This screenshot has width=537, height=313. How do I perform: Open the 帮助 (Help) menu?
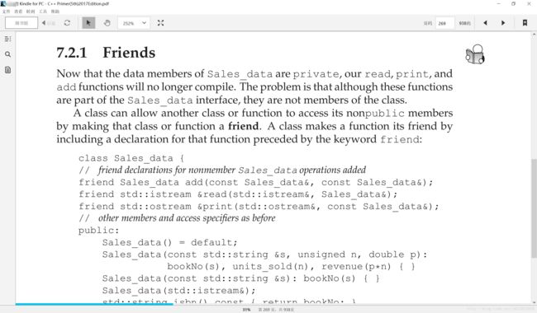tap(55, 12)
